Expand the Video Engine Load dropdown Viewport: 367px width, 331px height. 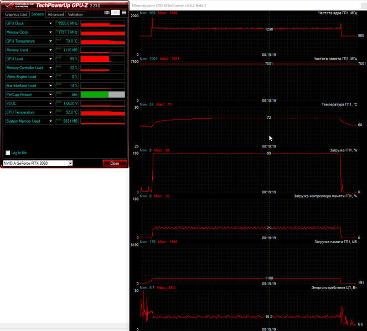pos(50,77)
